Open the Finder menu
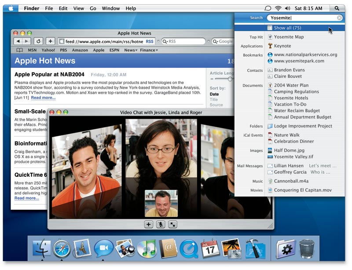The width and height of the screenshot is (352, 270). 32,8
